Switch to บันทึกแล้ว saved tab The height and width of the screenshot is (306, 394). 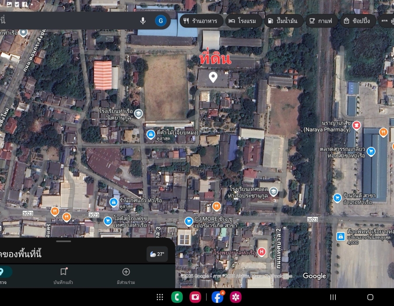(63, 276)
